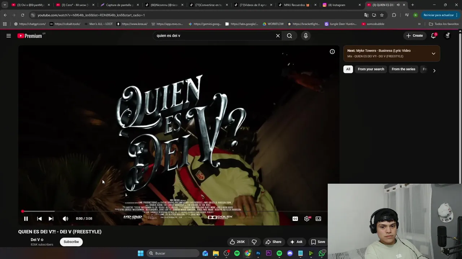Expand the Next: Myke Towers mix panel
Viewport: 462px width, 259px height.
click(433, 54)
